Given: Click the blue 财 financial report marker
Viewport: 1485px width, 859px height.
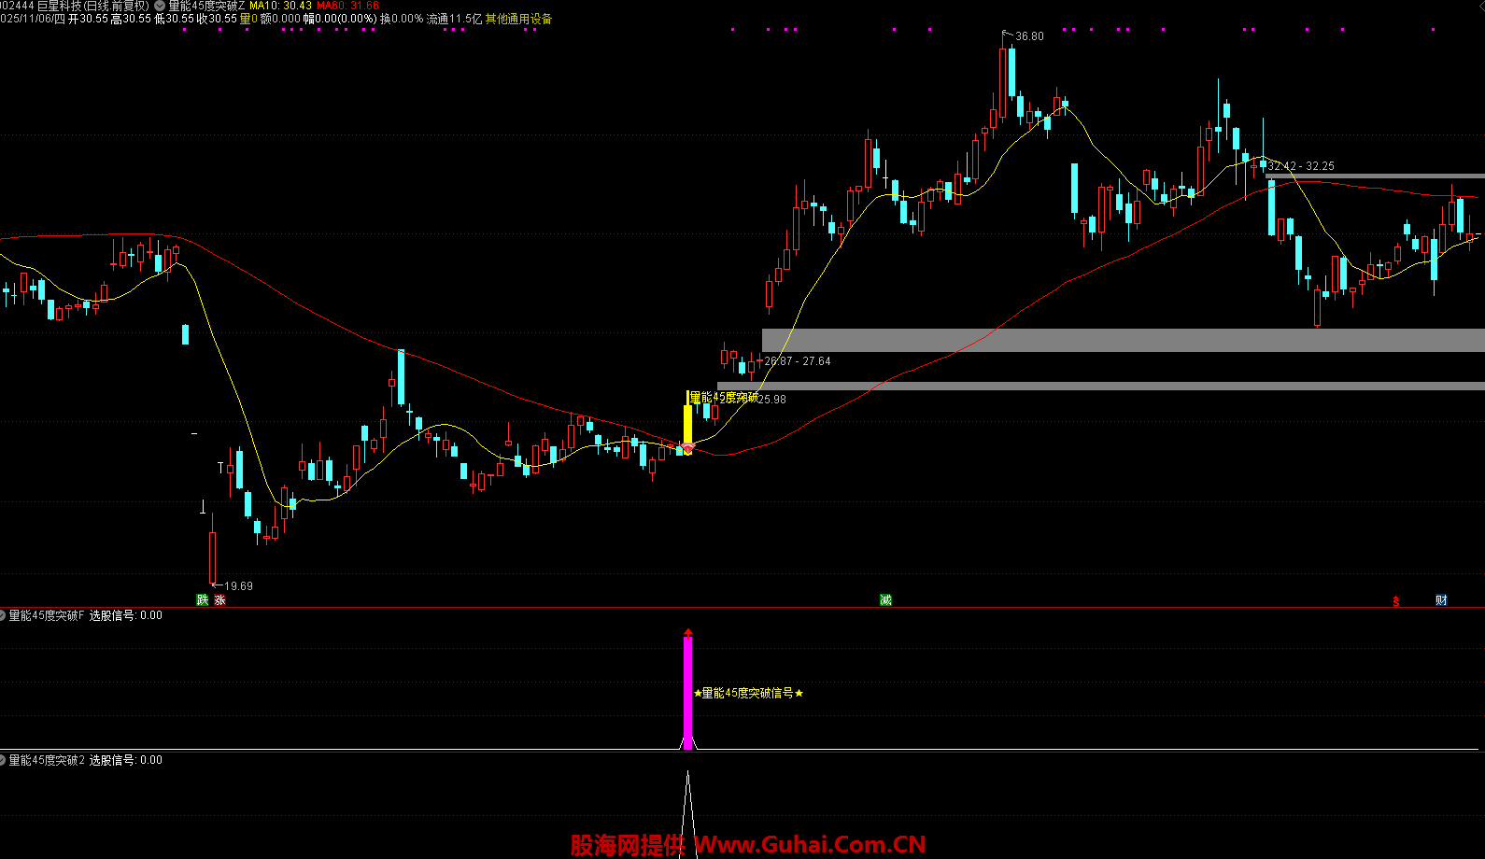Looking at the screenshot, I should [1441, 599].
